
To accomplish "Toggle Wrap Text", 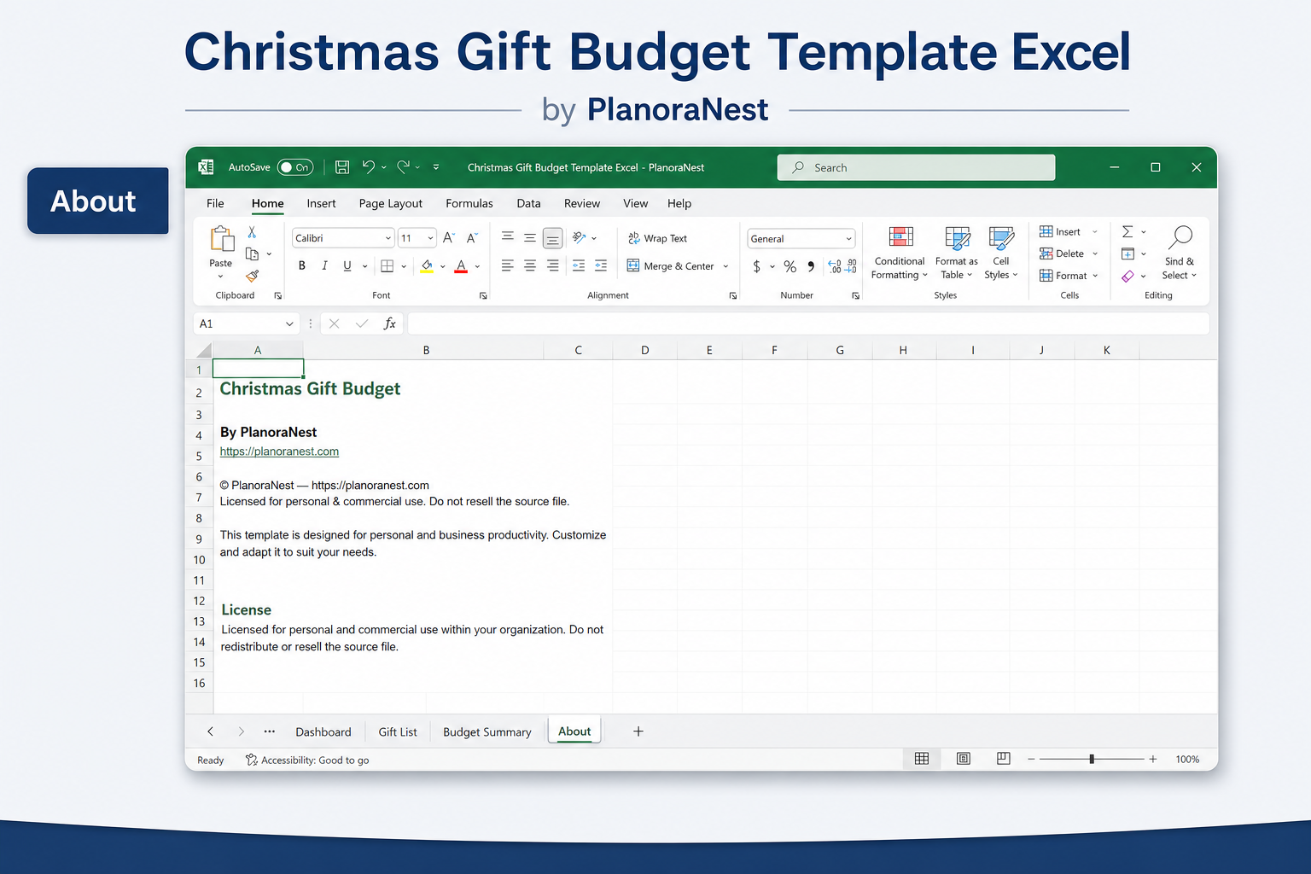I will (657, 238).
